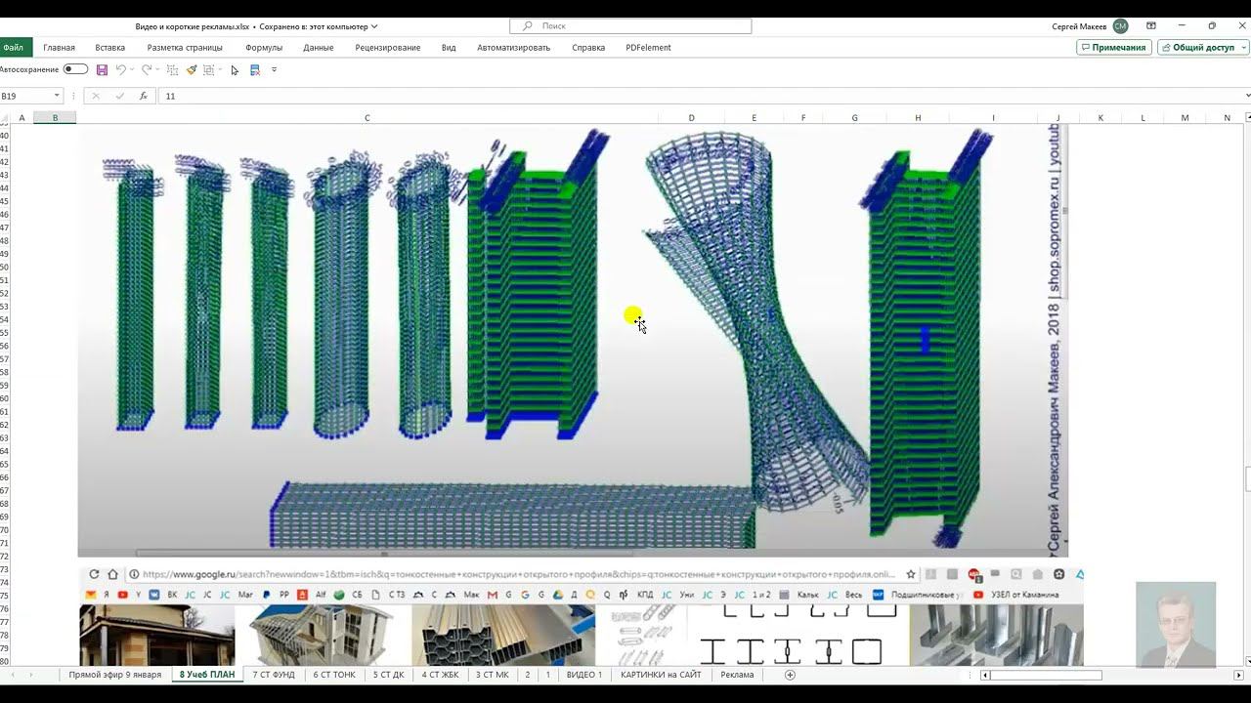Open the ribbon display options icon

[1151, 26]
